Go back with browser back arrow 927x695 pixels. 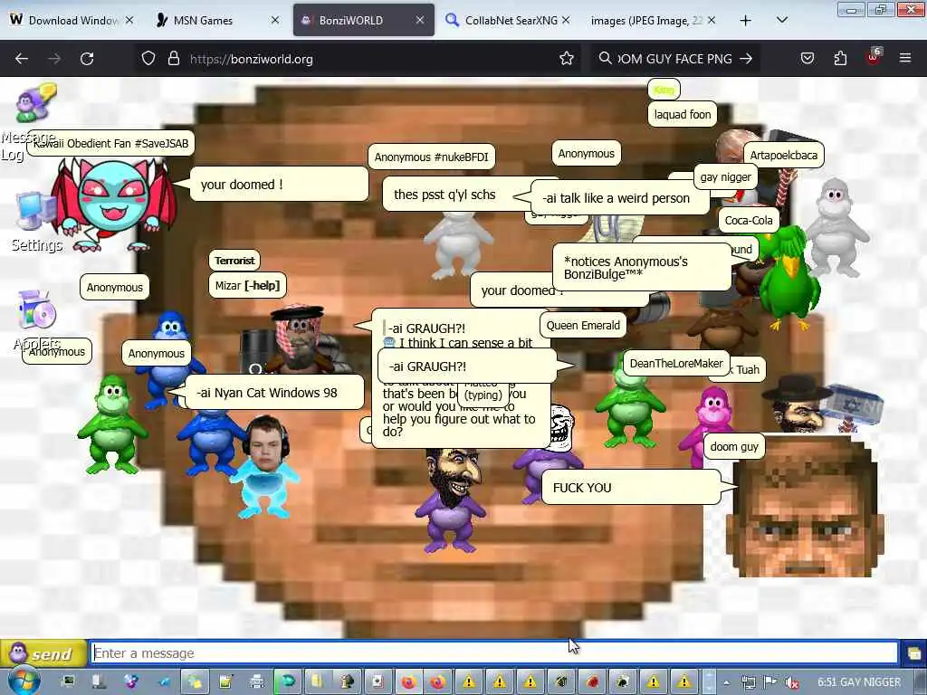(22, 59)
